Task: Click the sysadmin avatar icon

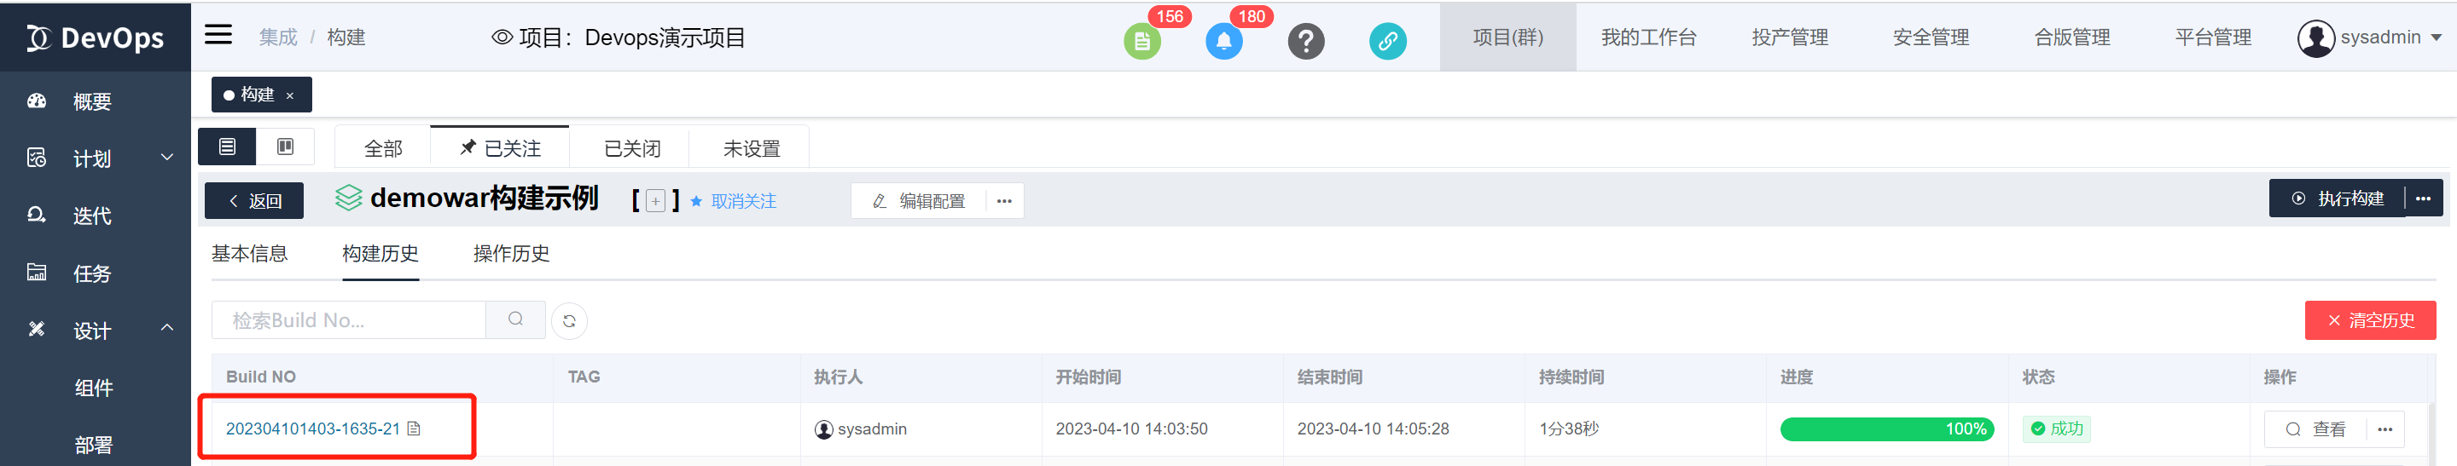Action: pos(2315,38)
